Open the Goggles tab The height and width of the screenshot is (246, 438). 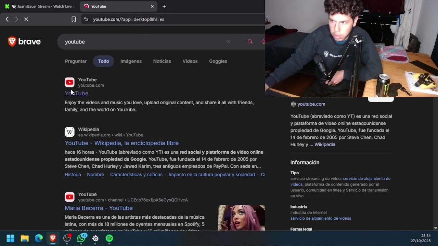218,61
